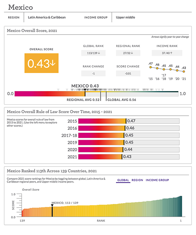Click the Upper middle income group label
Image resolution: width=196 pixels, height=235 pixels.
point(125,17)
